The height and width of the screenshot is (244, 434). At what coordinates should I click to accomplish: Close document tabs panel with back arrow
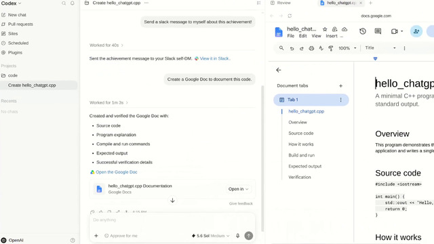tap(279, 70)
